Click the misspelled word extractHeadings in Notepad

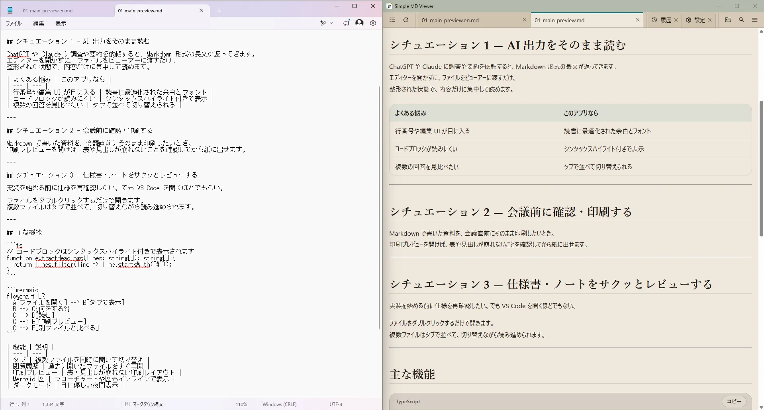[59, 258]
